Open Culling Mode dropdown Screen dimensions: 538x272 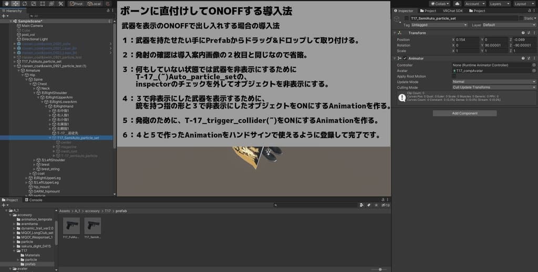[494, 88]
